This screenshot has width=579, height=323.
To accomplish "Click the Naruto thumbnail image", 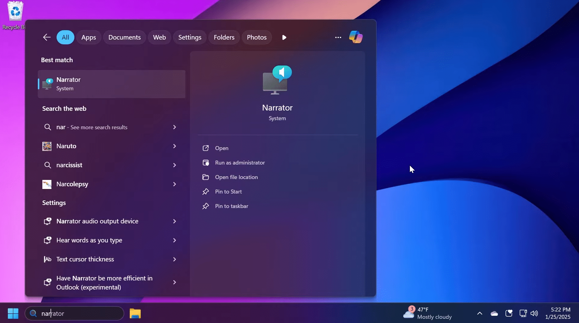I will pos(47,146).
